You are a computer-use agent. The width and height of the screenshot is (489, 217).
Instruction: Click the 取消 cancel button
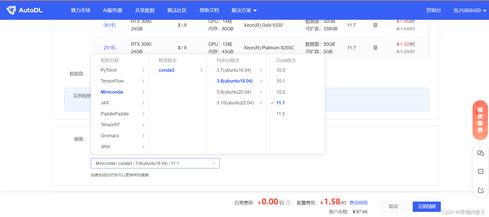pos(393,206)
